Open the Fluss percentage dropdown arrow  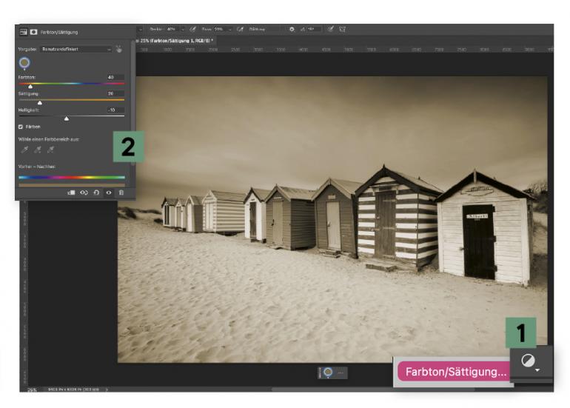coord(229,30)
